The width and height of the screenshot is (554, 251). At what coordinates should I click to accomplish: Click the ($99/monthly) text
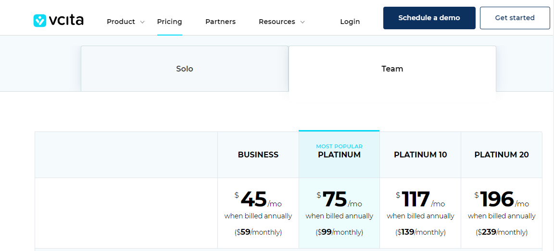pos(339,232)
